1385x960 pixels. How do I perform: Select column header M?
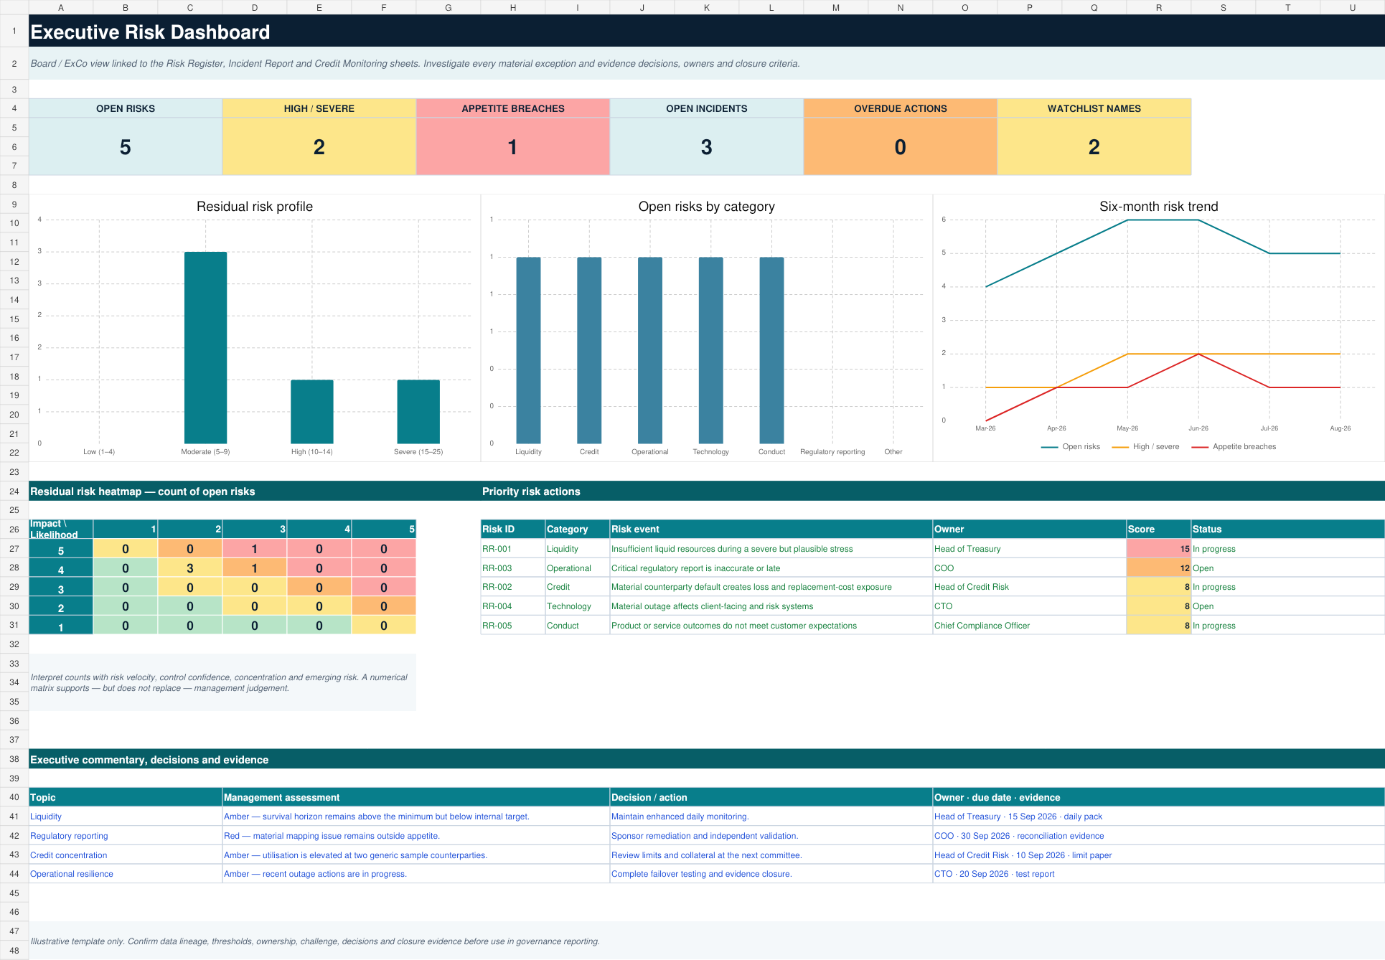(x=836, y=7)
